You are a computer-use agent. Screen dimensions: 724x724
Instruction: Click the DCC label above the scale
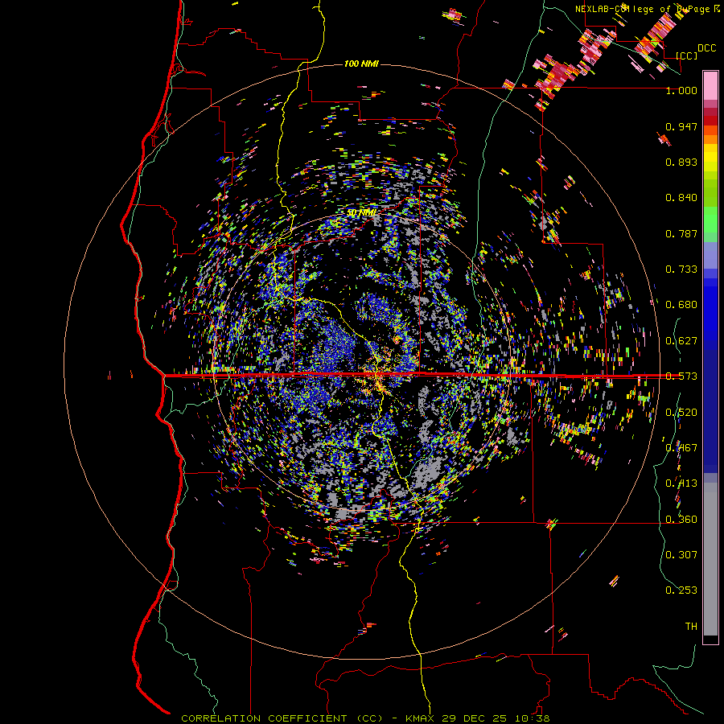point(706,48)
